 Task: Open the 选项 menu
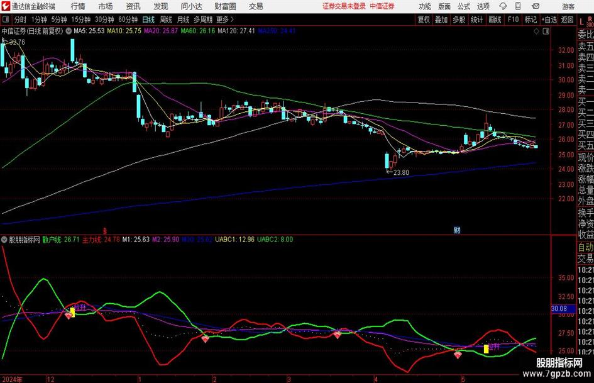tap(483, 6)
